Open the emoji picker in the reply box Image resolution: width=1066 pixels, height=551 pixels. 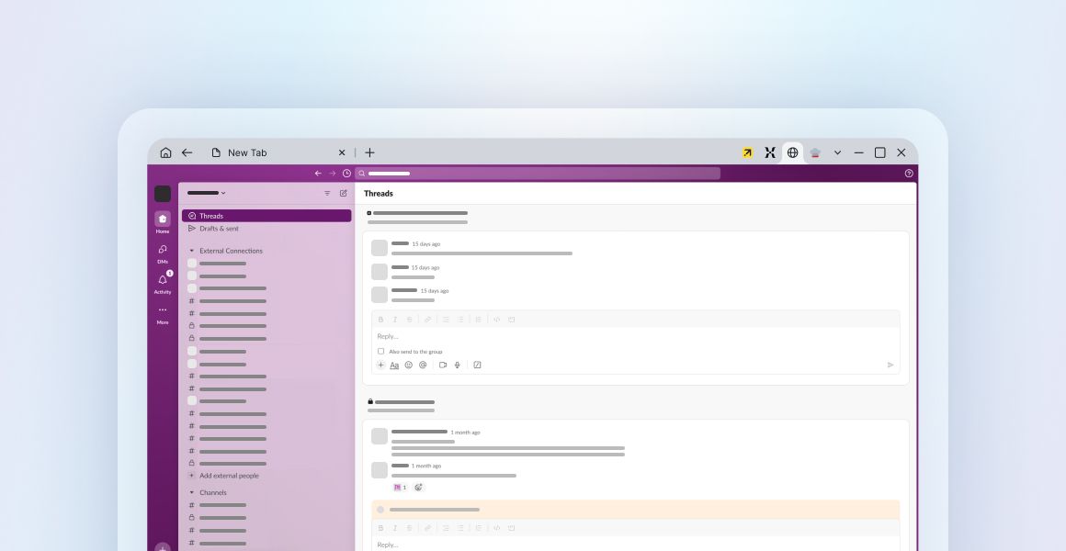click(409, 365)
